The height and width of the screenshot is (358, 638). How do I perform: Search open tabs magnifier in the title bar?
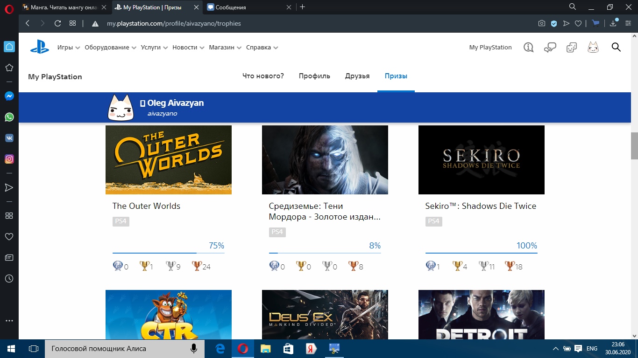tap(573, 7)
